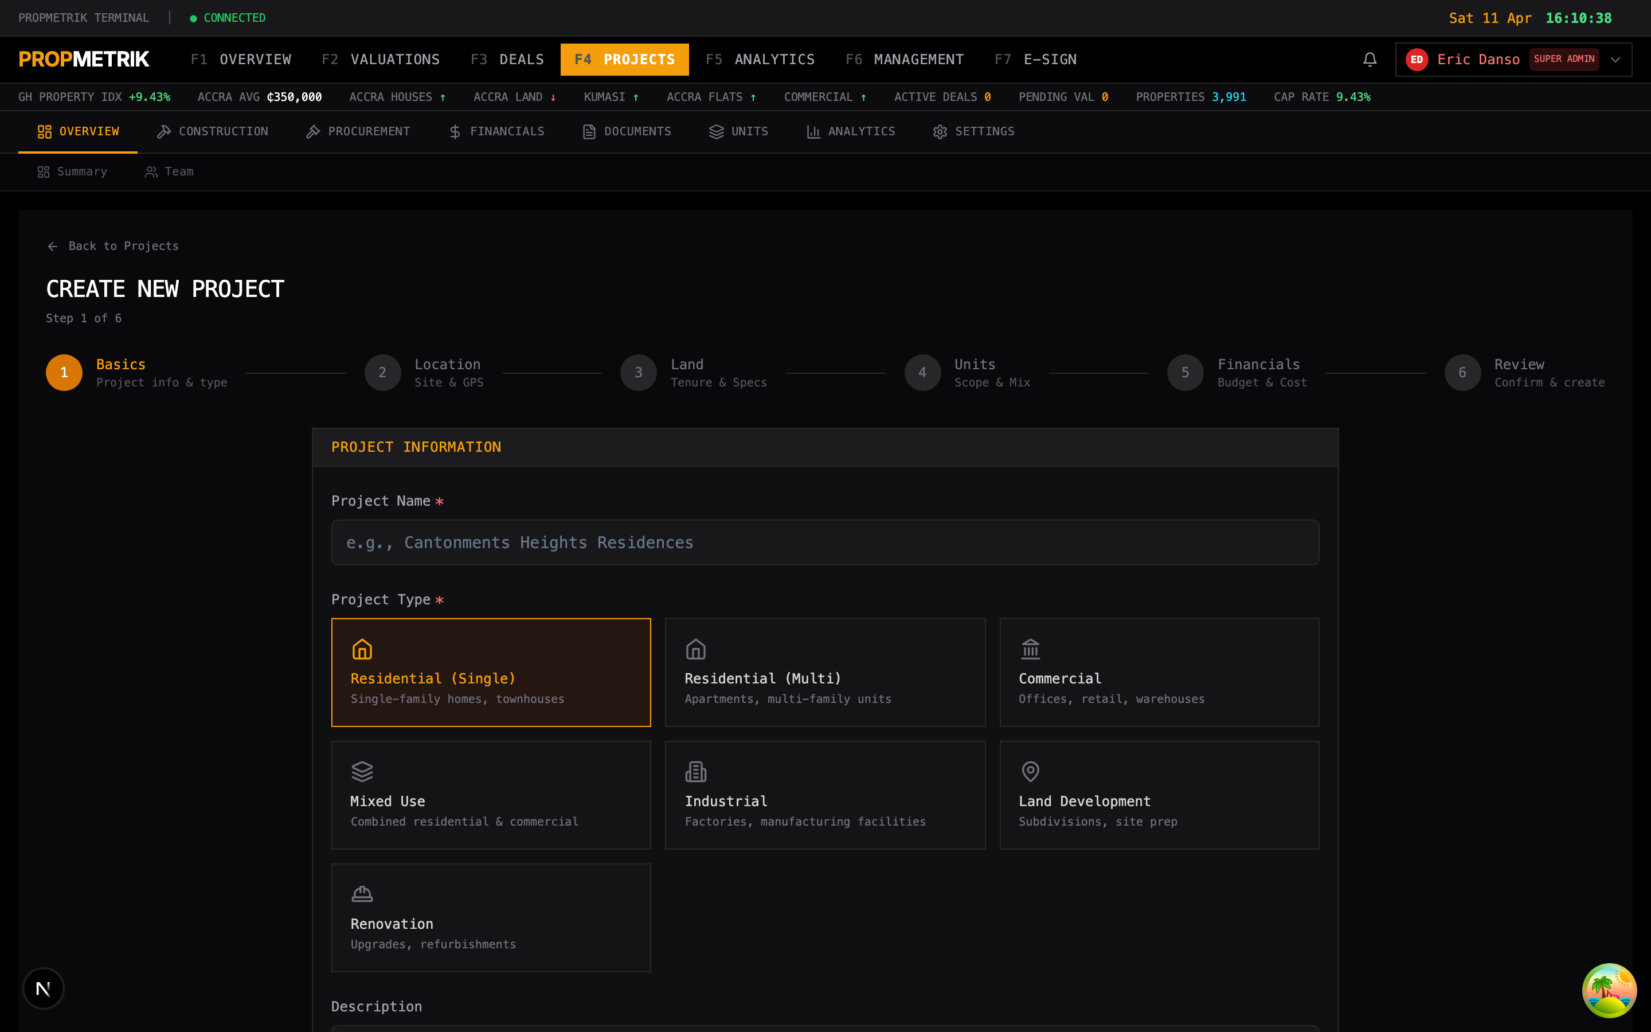The image size is (1651, 1032).
Task: Click the Residential (Multi) house icon
Action: (695, 648)
